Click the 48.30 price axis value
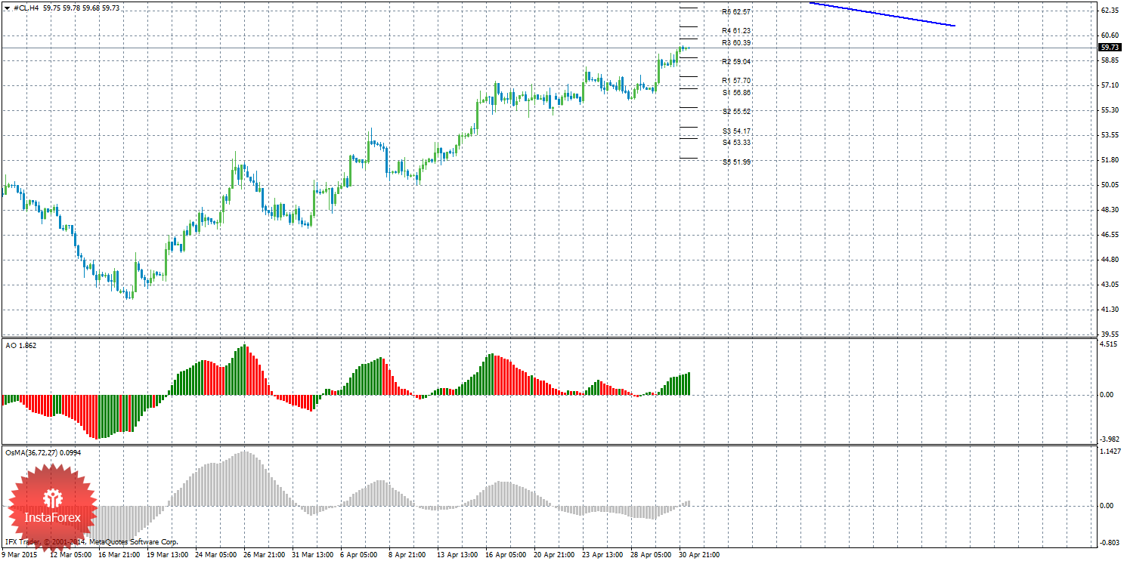Image resolution: width=1127 pixels, height=561 pixels. [x=1110, y=210]
